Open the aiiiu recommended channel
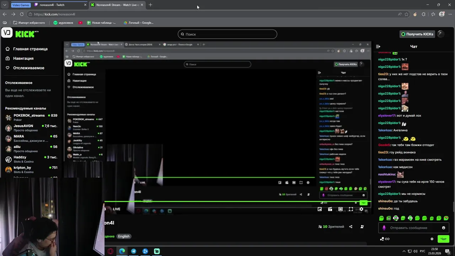Screen dimensions: 455x256 point(31,148)
